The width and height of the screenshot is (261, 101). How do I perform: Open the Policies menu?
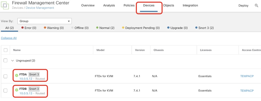(129, 5)
